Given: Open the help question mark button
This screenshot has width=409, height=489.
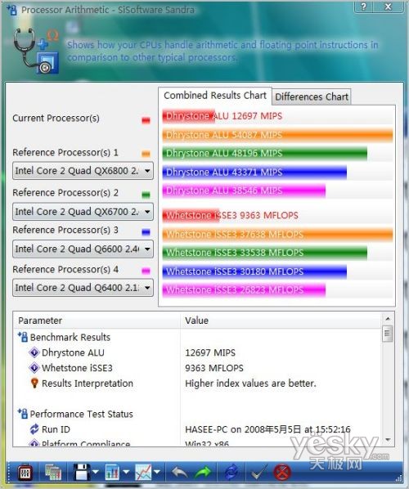Looking at the screenshot, I should point(363,7).
